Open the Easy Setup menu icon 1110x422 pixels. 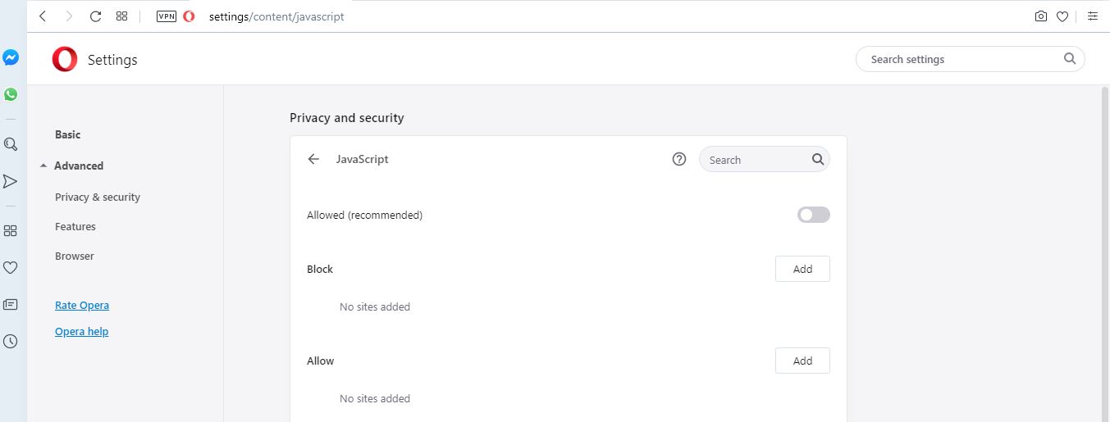point(1093,16)
